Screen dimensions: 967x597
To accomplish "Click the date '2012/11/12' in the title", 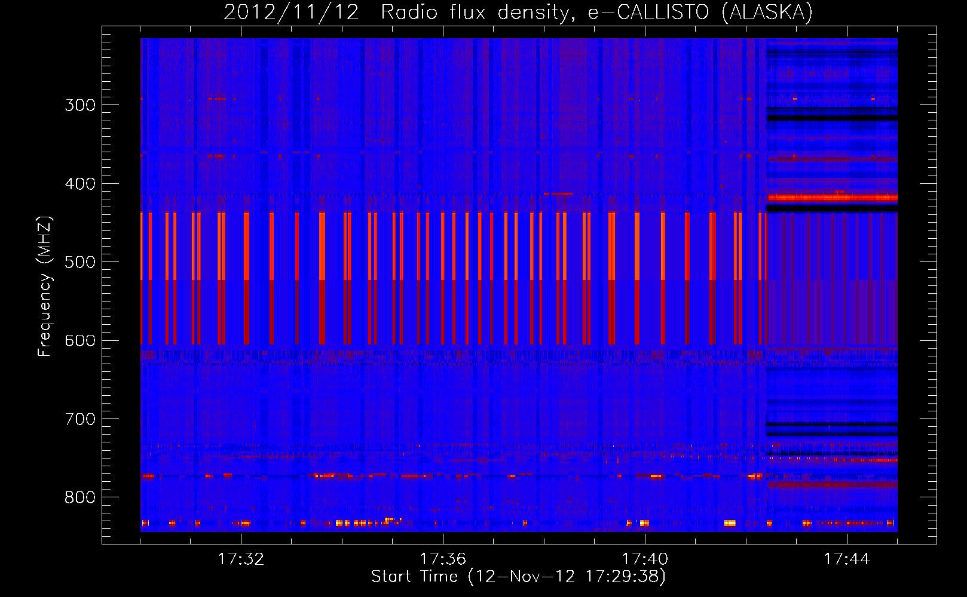I will tap(292, 12).
